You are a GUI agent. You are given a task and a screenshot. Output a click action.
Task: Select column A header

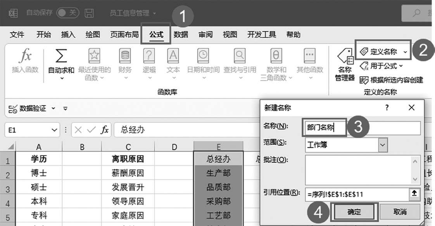point(39,147)
